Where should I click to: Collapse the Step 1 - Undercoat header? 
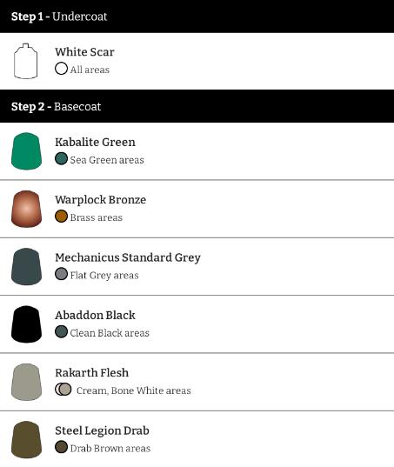(197, 17)
